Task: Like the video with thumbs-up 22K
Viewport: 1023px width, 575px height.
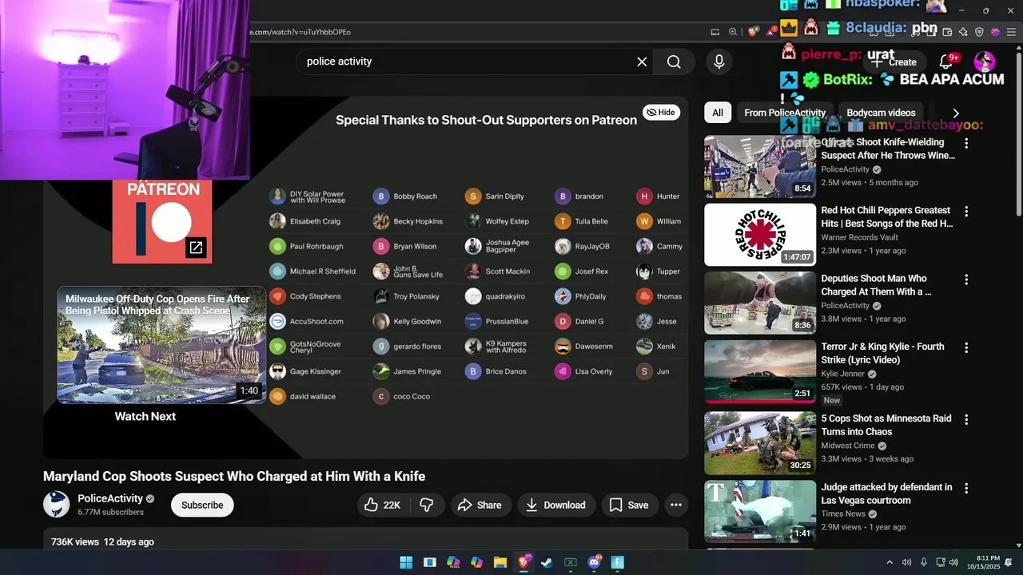Action: pos(383,505)
